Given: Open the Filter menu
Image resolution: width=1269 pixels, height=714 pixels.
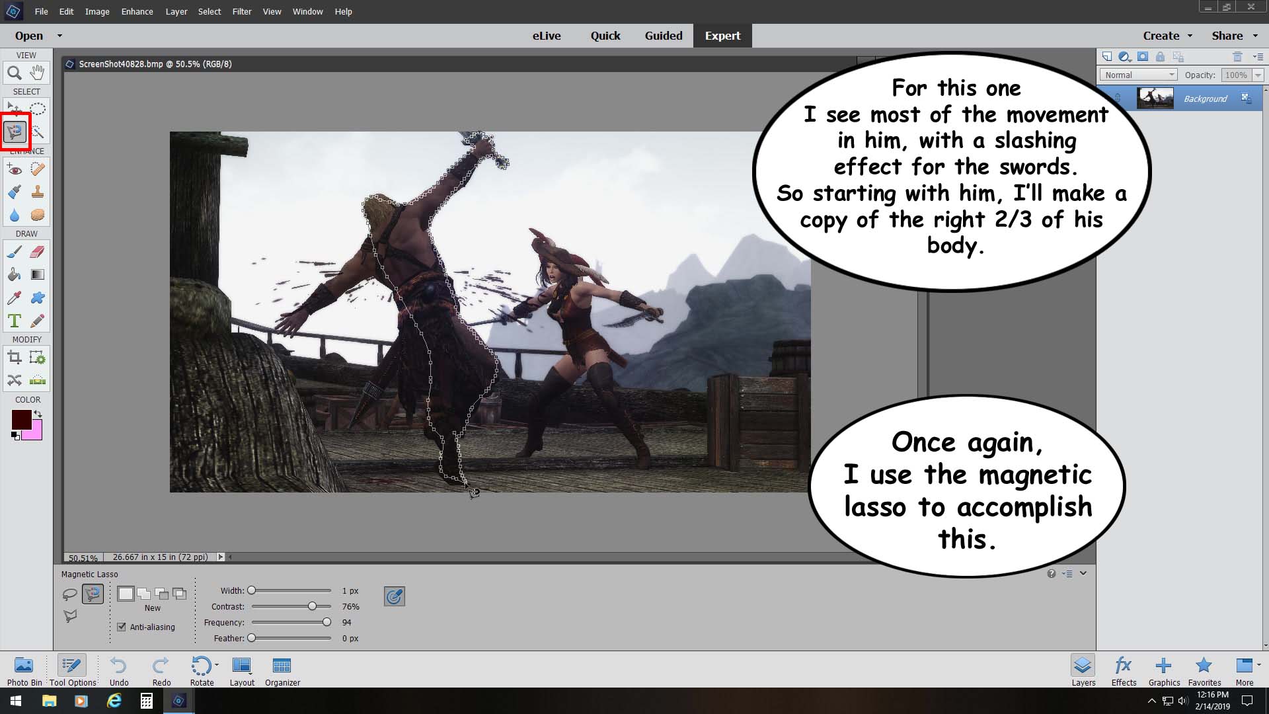Looking at the screenshot, I should pos(242,11).
